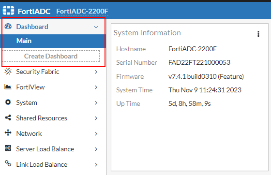Open the Security Fabric menu
271x175 pixels.
click(x=53, y=72)
